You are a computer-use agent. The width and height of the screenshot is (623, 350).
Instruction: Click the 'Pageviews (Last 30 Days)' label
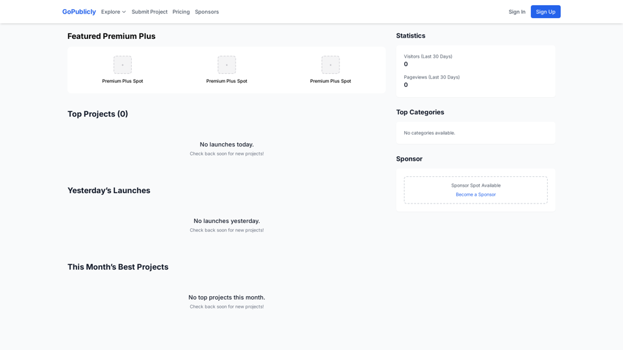pyautogui.click(x=432, y=77)
